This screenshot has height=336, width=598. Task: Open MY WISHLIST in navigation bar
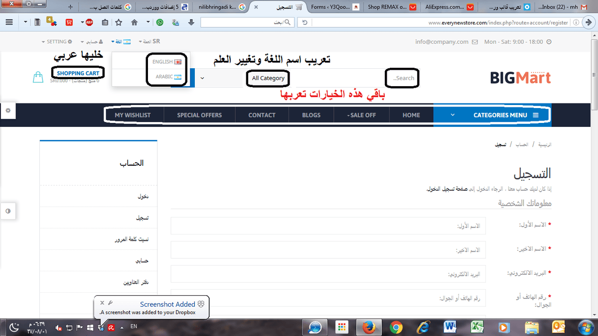tap(133, 115)
